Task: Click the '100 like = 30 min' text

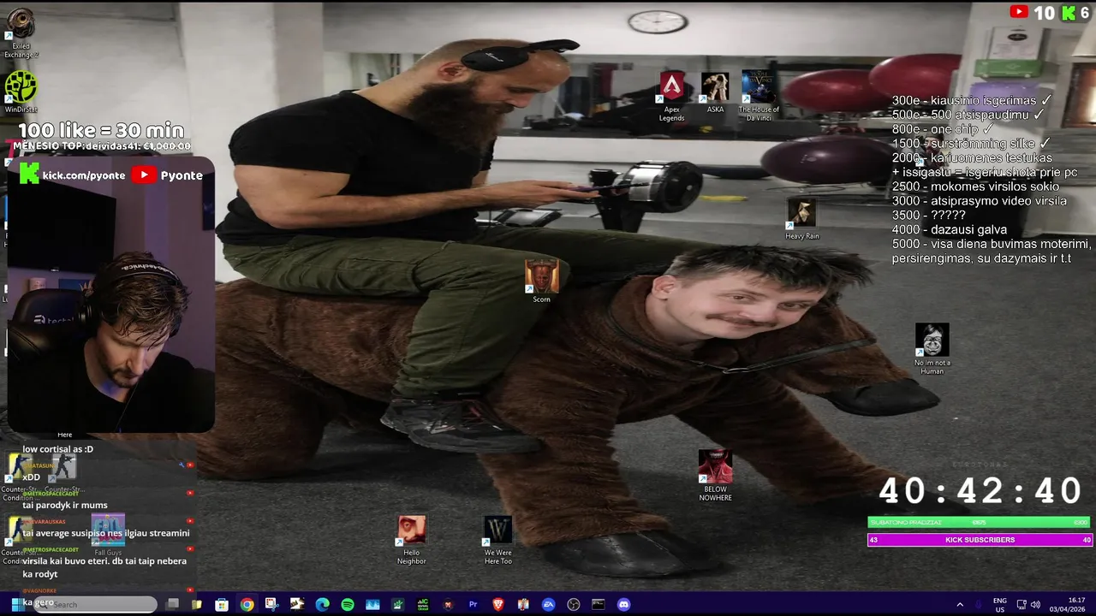Action: (101, 130)
